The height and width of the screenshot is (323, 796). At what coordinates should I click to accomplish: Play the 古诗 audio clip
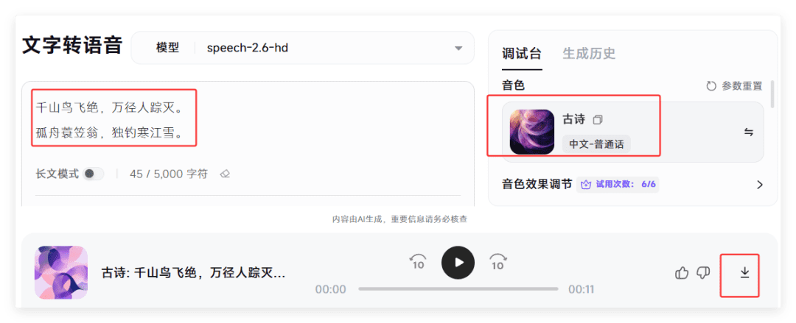point(458,262)
